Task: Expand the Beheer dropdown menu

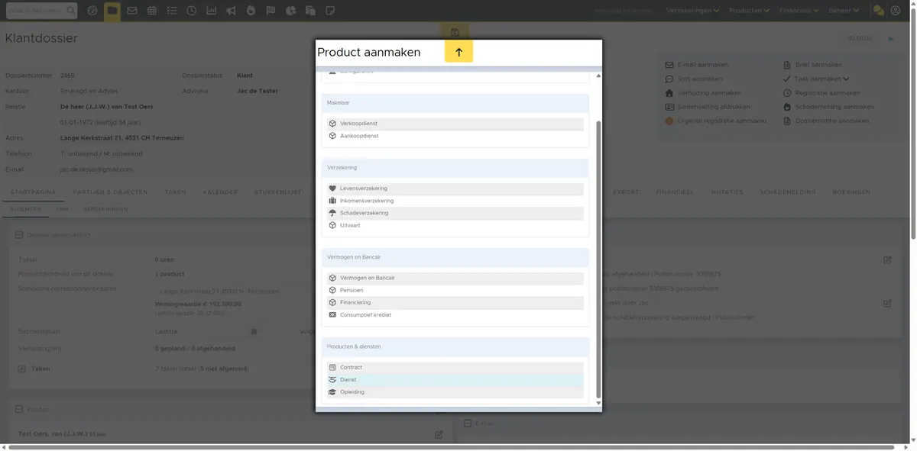Action: tap(844, 11)
